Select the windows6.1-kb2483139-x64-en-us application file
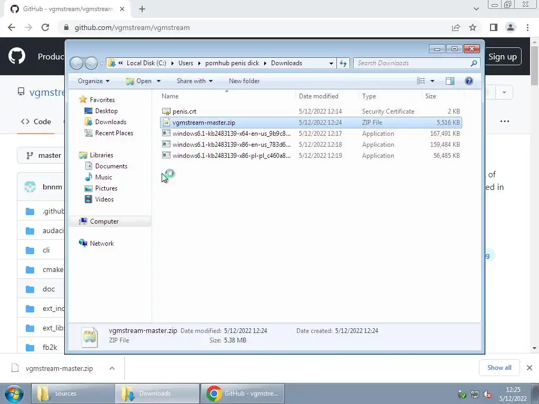 311,133
